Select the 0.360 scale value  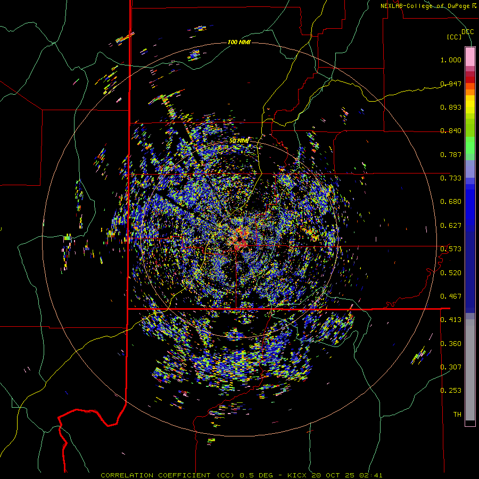[x=451, y=344]
